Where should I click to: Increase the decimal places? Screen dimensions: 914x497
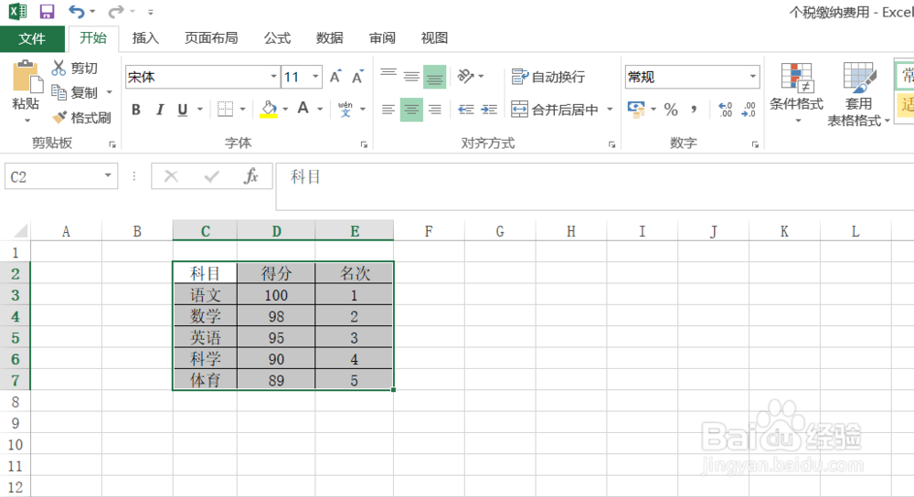click(x=725, y=110)
